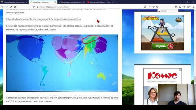This screenshot has height=110, width=196.
Task: Reload the current page
Action: coord(11,7)
